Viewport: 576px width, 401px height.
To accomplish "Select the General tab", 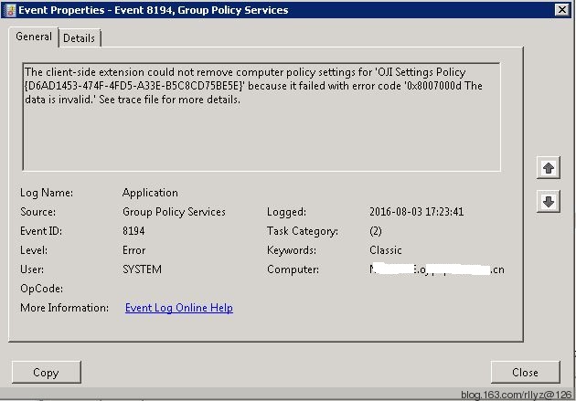I will 34,37.
